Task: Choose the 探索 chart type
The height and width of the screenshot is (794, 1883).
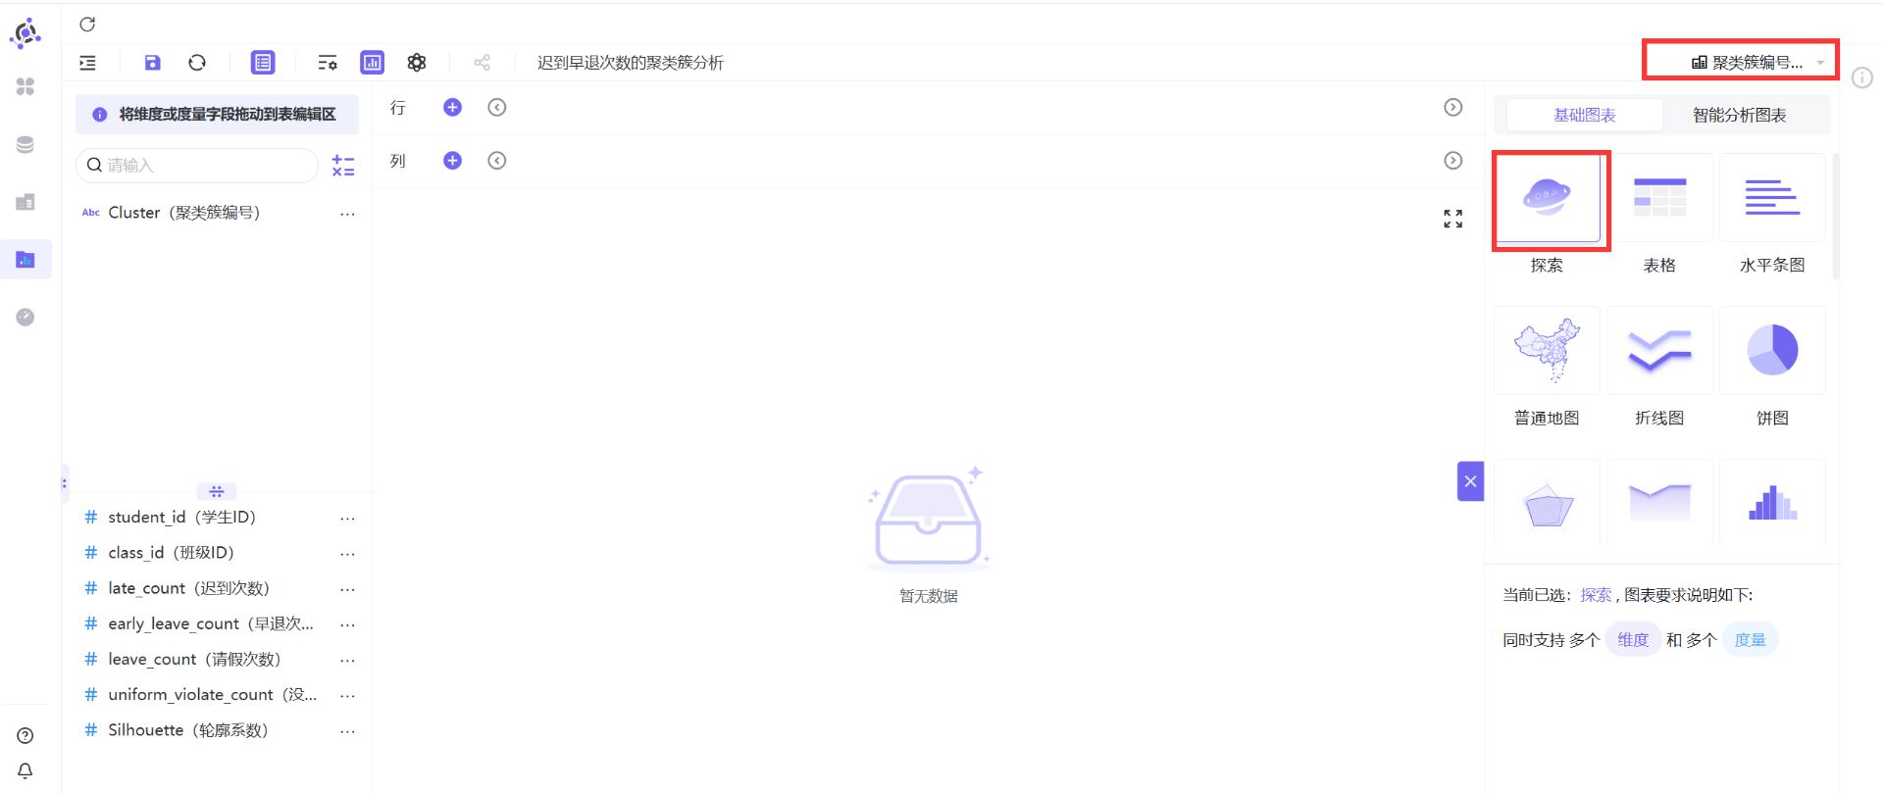Action: pos(1548,199)
